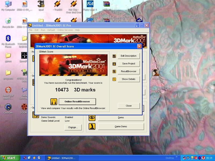The width and height of the screenshot is (215, 161).
Task: Click the Untitled - 3DMark200... taskbar button
Action: (62, 158)
